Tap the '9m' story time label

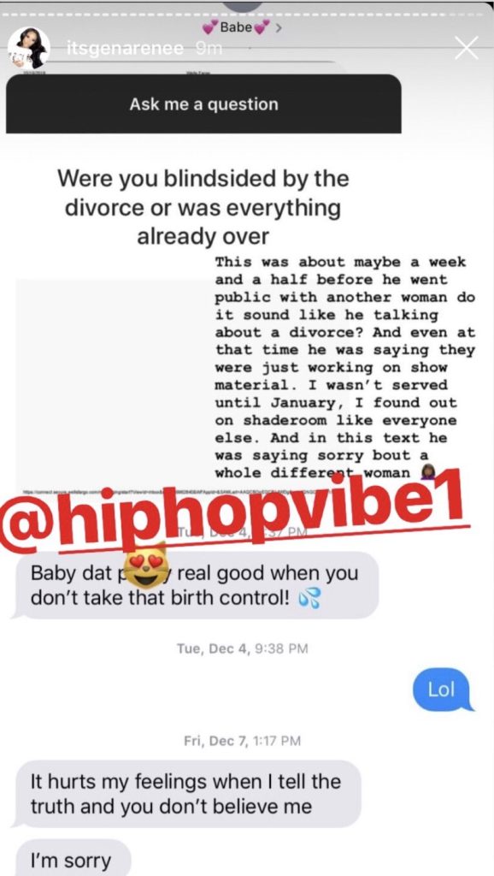[209, 49]
